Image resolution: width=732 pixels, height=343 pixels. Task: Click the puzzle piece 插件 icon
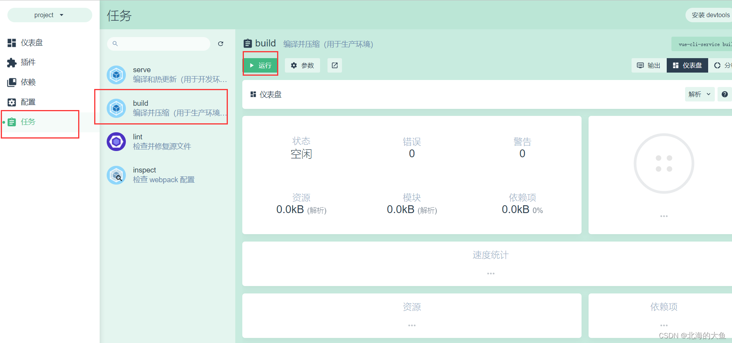pyautogui.click(x=12, y=62)
